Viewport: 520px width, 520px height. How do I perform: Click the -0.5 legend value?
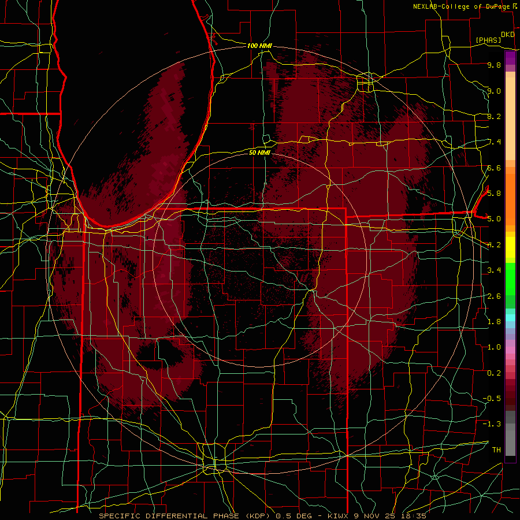coord(492,399)
